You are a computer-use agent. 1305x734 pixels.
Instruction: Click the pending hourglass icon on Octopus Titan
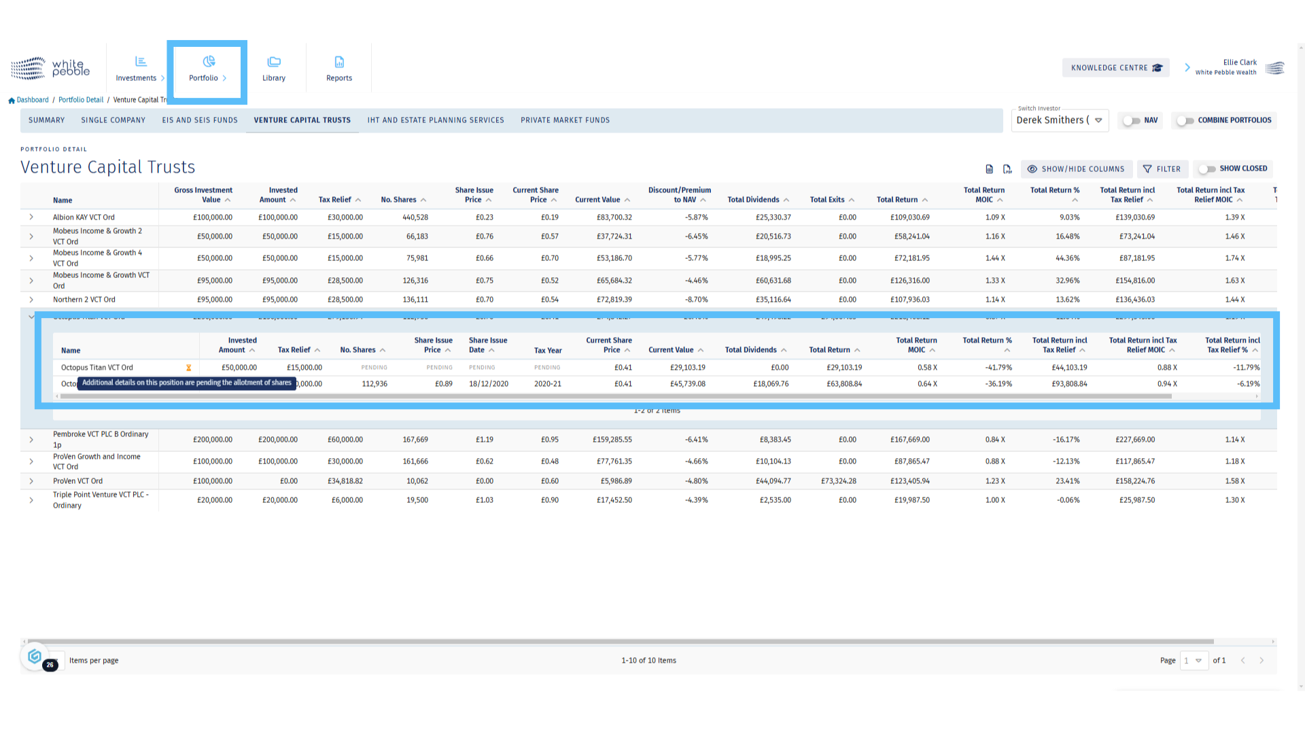(189, 368)
